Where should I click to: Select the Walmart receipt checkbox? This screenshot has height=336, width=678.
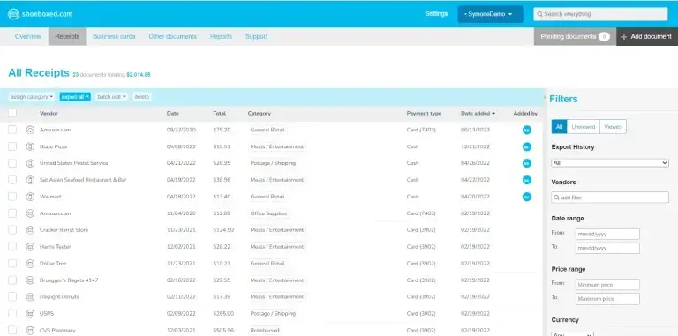pos(12,197)
